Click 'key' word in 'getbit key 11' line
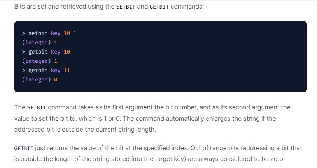Screen dimensions: 317x168 [x=56, y=70]
